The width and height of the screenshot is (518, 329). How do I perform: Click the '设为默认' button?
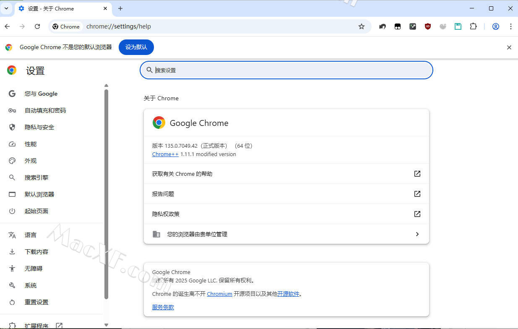(x=136, y=47)
